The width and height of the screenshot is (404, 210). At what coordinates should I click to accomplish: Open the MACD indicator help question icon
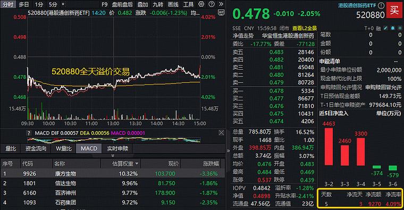[x=29, y=133]
